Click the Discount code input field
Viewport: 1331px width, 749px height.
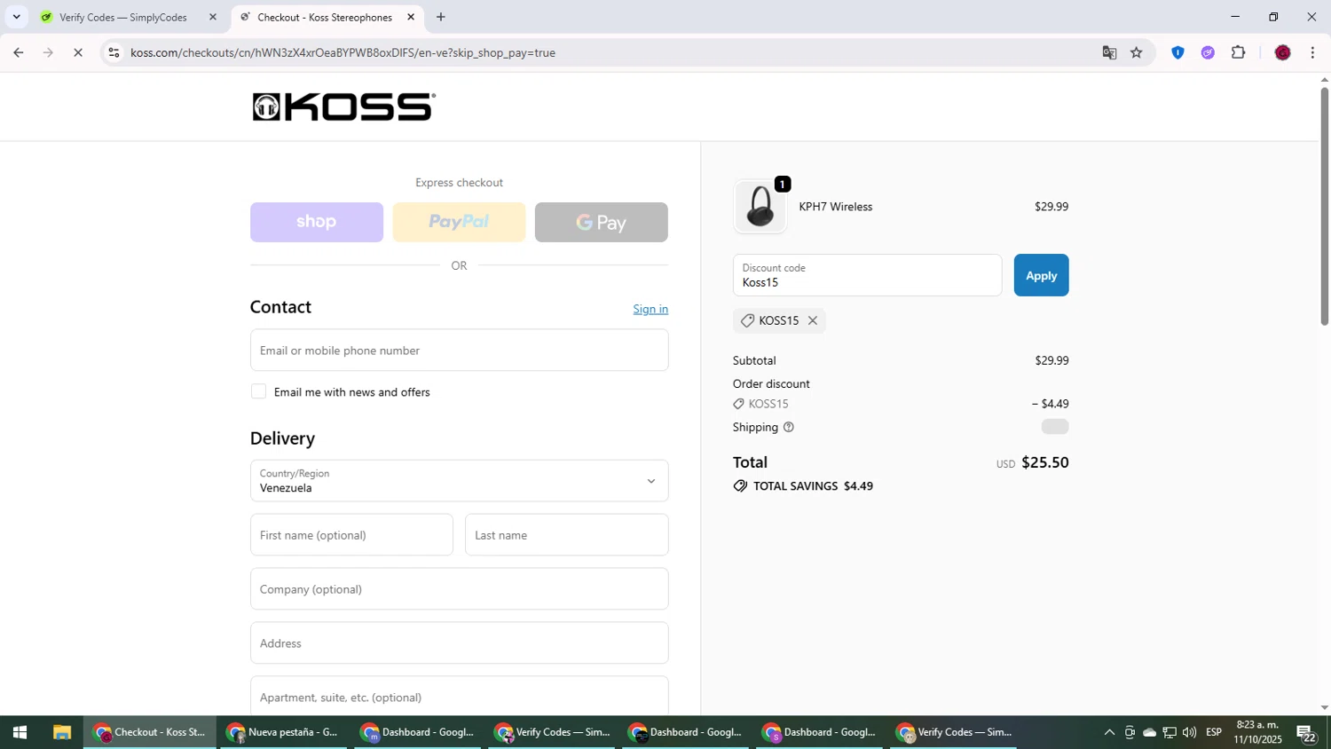point(867,275)
